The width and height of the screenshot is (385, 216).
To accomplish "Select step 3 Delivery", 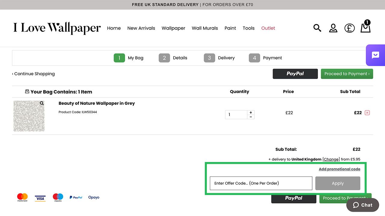I will click(x=219, y=58).
